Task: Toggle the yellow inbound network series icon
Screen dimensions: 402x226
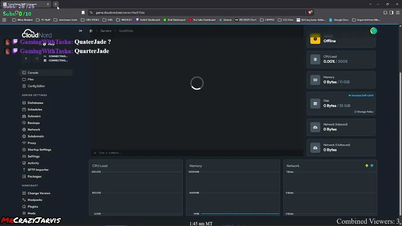Action: (x=367, y=166)
